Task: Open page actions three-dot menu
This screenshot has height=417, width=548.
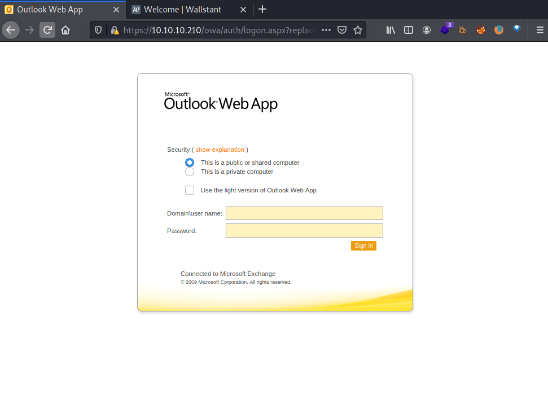Action: pos(326,30)
